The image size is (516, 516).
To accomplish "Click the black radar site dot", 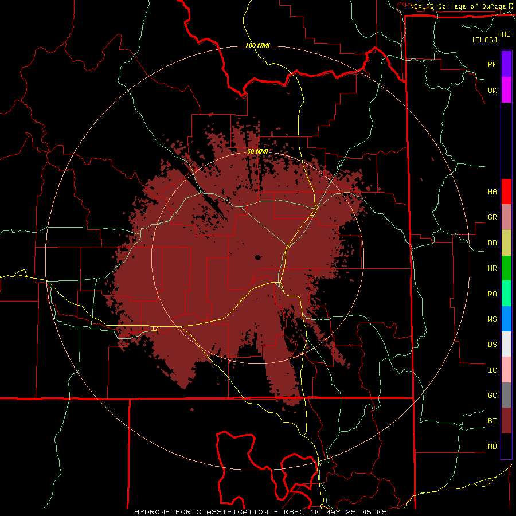I will [257, 257].
